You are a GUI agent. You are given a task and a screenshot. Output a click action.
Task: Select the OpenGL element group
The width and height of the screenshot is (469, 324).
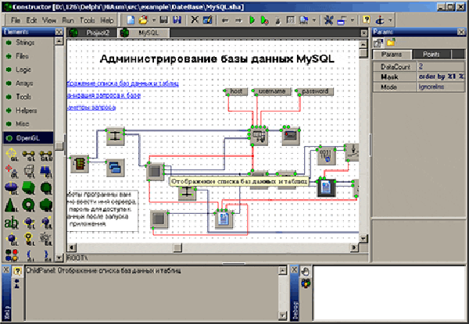pos(28,138)
